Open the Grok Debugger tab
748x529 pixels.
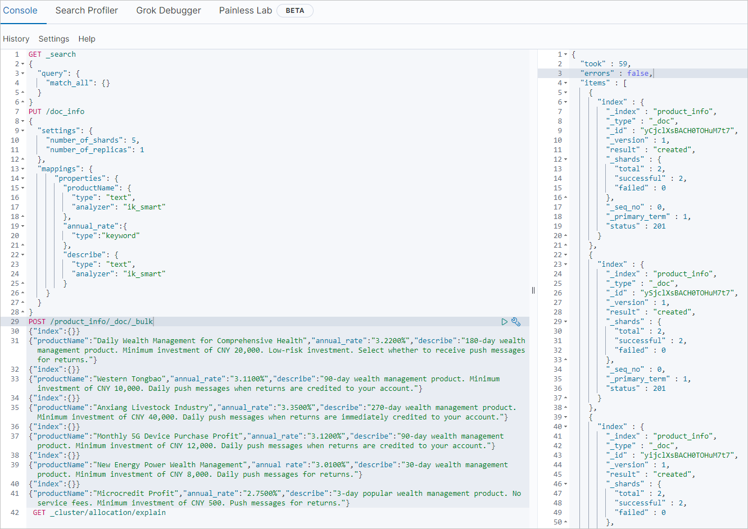tap(168, 11)
